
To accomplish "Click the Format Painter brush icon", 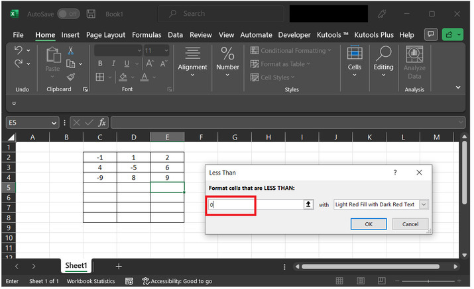I will 71,77.
